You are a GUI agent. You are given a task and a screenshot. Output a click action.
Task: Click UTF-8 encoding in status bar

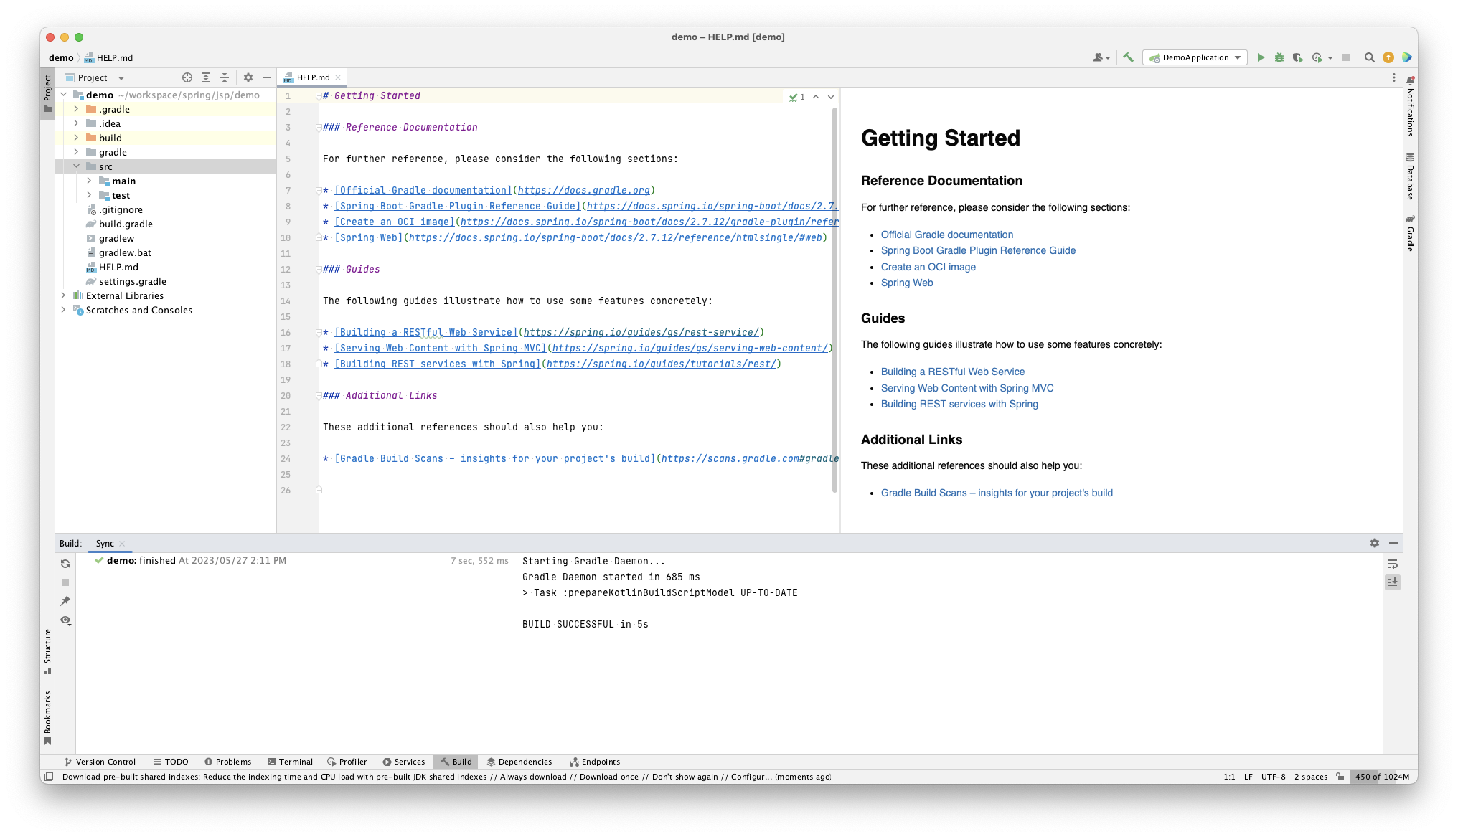[1273, 777]
